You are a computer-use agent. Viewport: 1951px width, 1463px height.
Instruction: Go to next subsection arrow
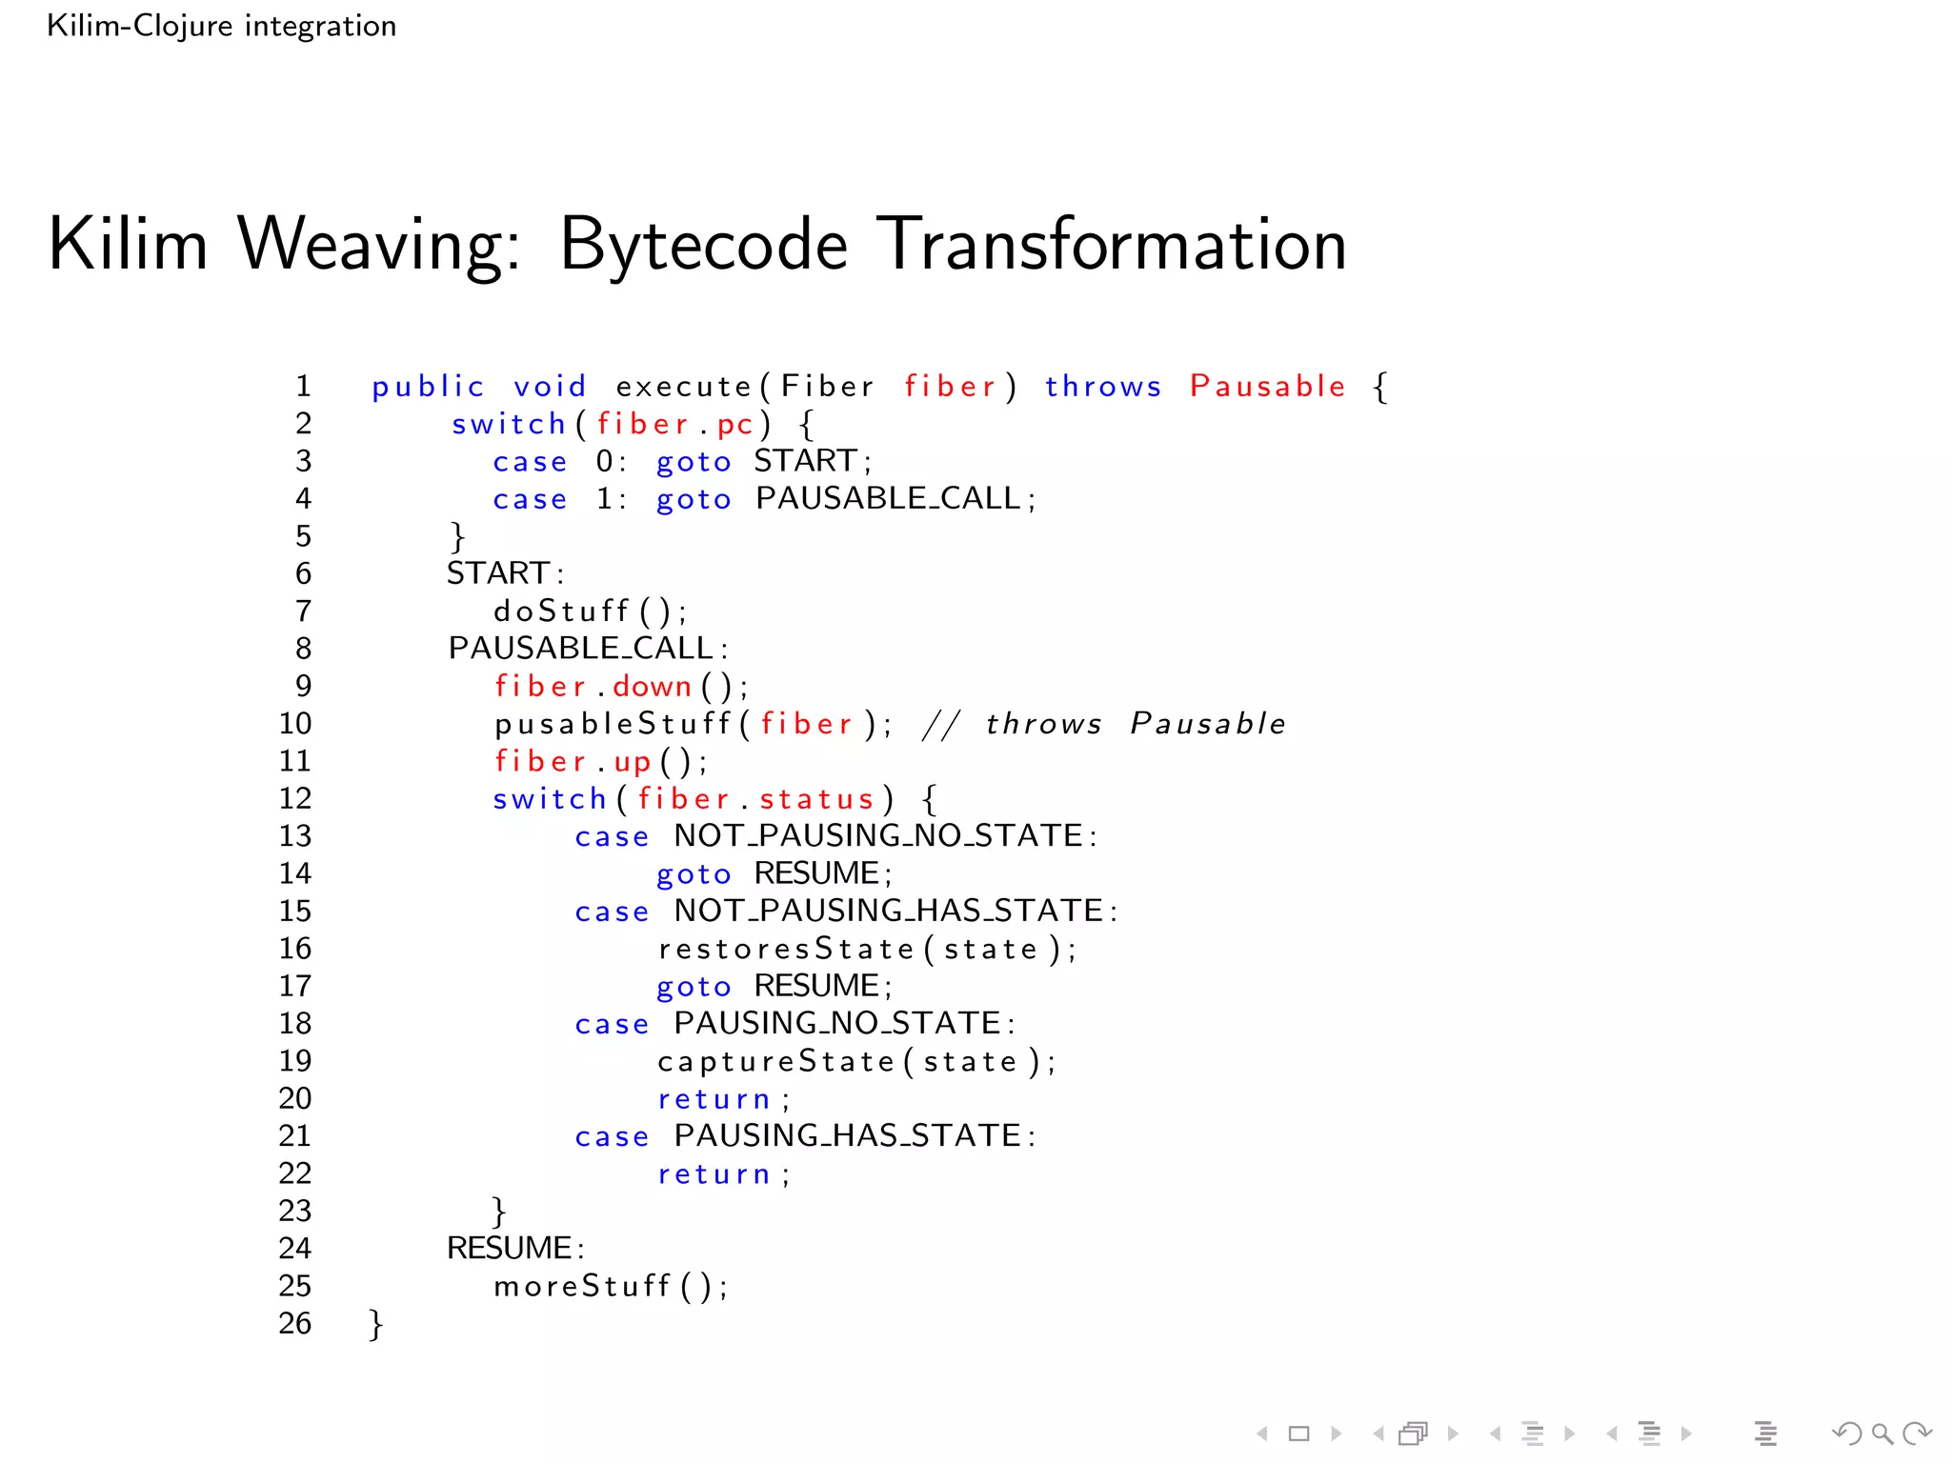[x=1570, y=1433]
